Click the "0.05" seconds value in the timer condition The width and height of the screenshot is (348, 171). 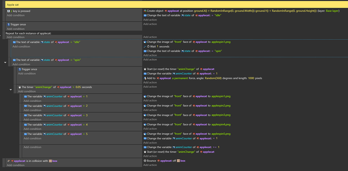(78, 87)
